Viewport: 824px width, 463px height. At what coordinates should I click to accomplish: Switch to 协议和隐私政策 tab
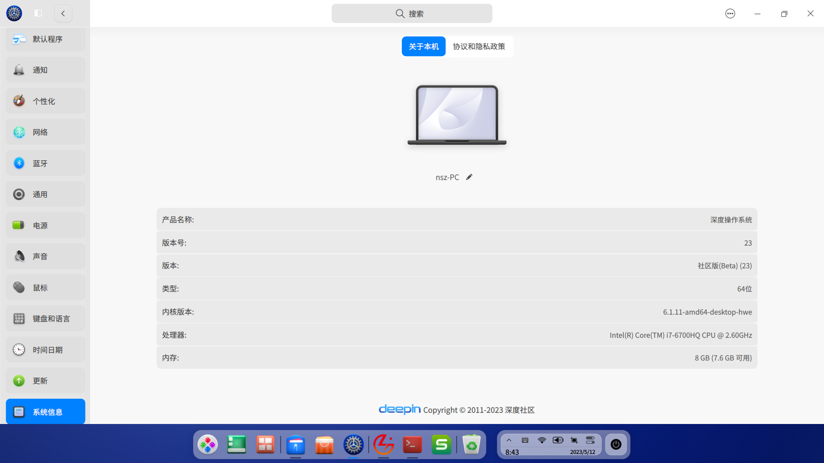479,46
